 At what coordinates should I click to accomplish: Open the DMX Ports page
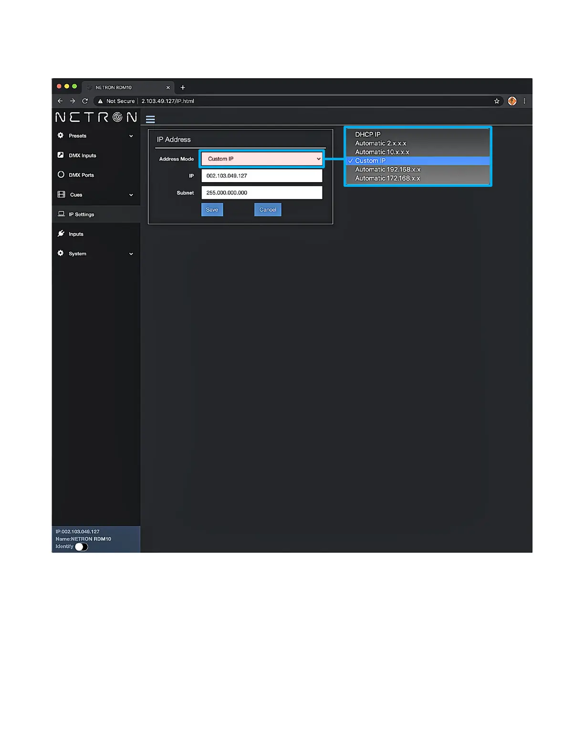[x=81, y=175]
